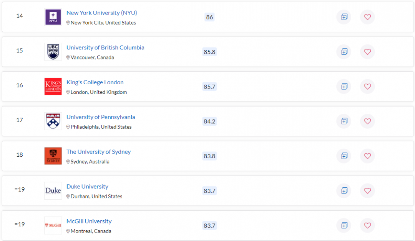Viewport: 415px width, 241px height.
Task: Click heart icon for University of Pennsylvania
Action: pyautogui.click(x=367, y=121)
